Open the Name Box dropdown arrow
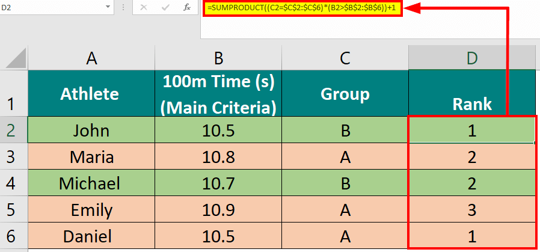Viewport: 540px width, 252px height. [108, 7]
